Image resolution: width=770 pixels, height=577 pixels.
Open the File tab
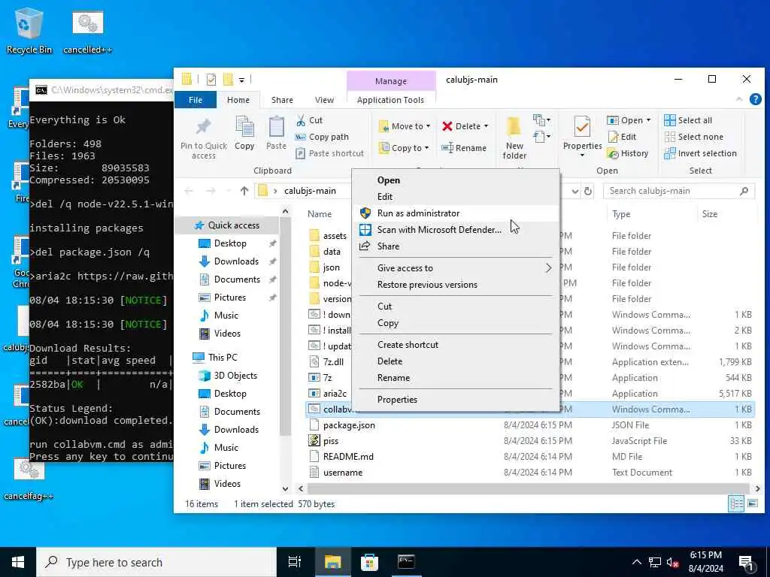pyautogui.click(x=196, y=100)
